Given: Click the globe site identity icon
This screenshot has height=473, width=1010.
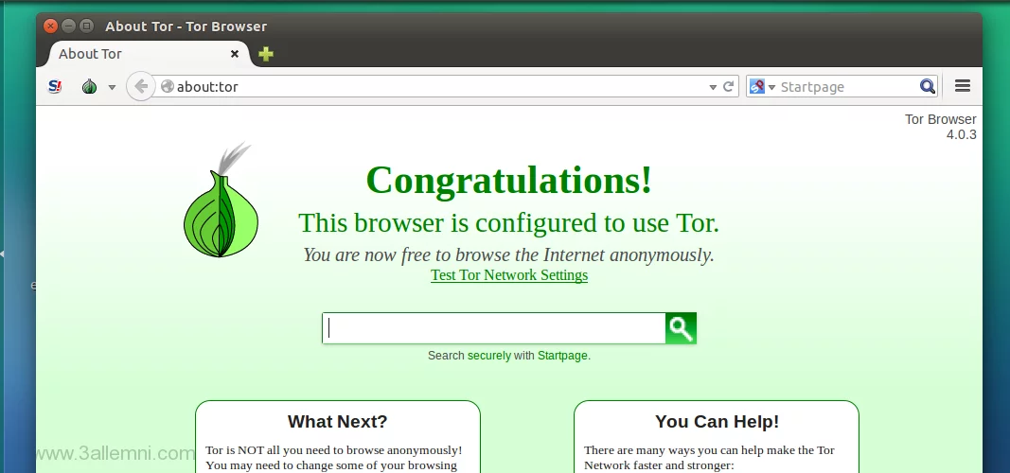Looking at the screenshot, I should tap(168, 87).
